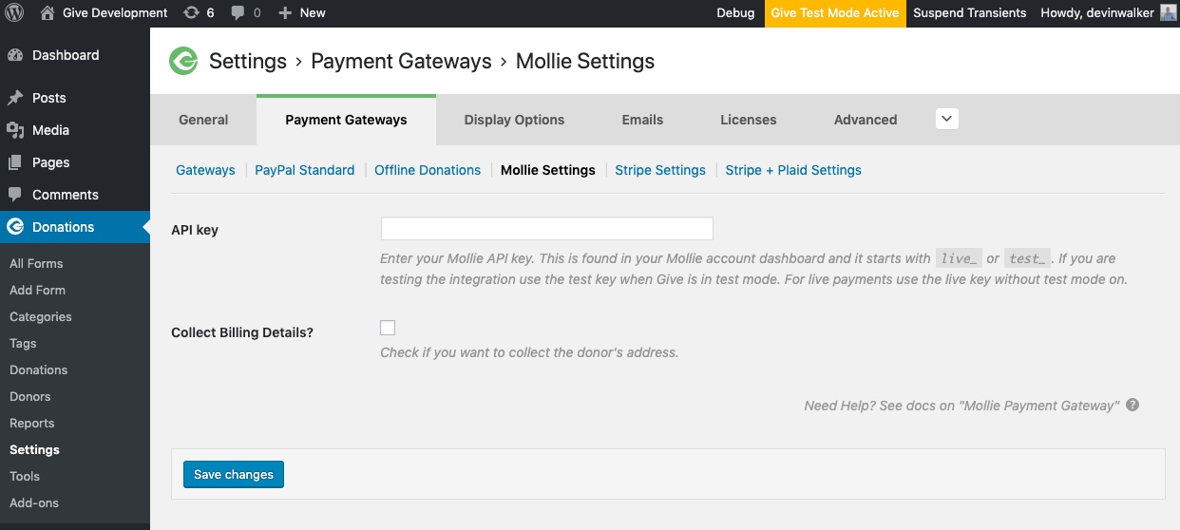Screen dimensions: 1180x530
Task: Open the devinwalker user avatar
Action: (x=1169, y=13)
